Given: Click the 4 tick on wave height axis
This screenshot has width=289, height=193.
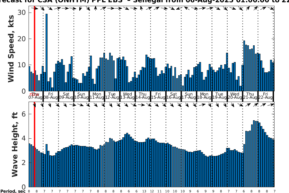Looking at the screenshot, I should click(23, 138).
